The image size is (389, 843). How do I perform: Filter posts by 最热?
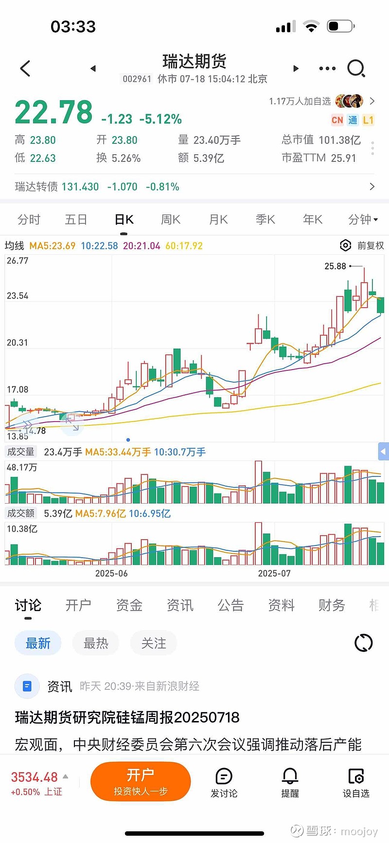pos(96,643)
